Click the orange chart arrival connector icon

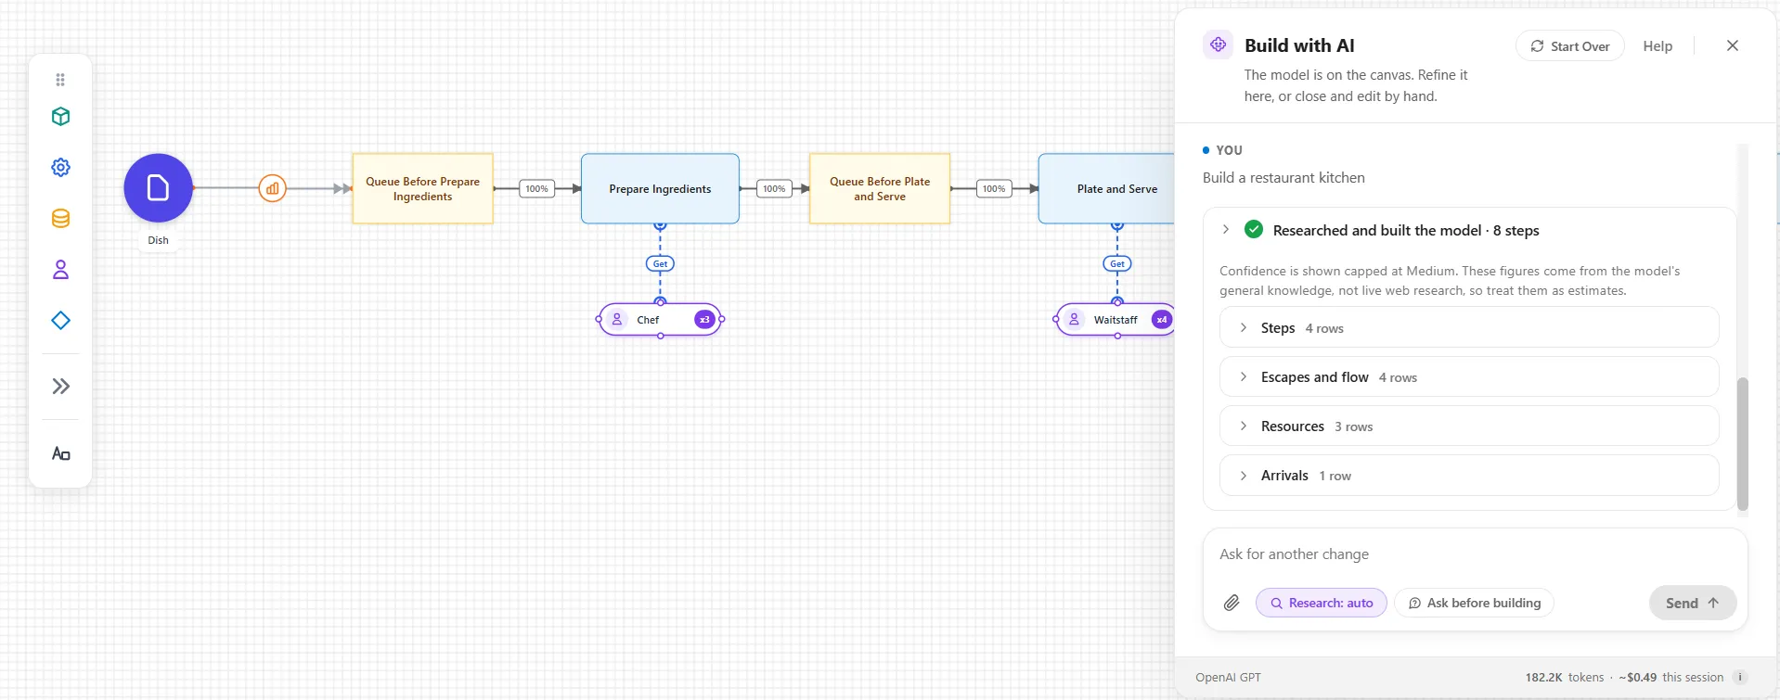click(272, 188)
